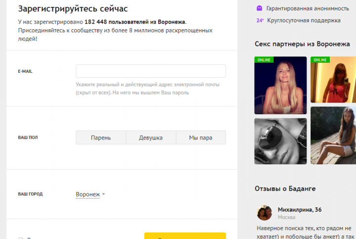Click the first green ONLINE badge
Screen dimensions: 356x239
(264, 60)
